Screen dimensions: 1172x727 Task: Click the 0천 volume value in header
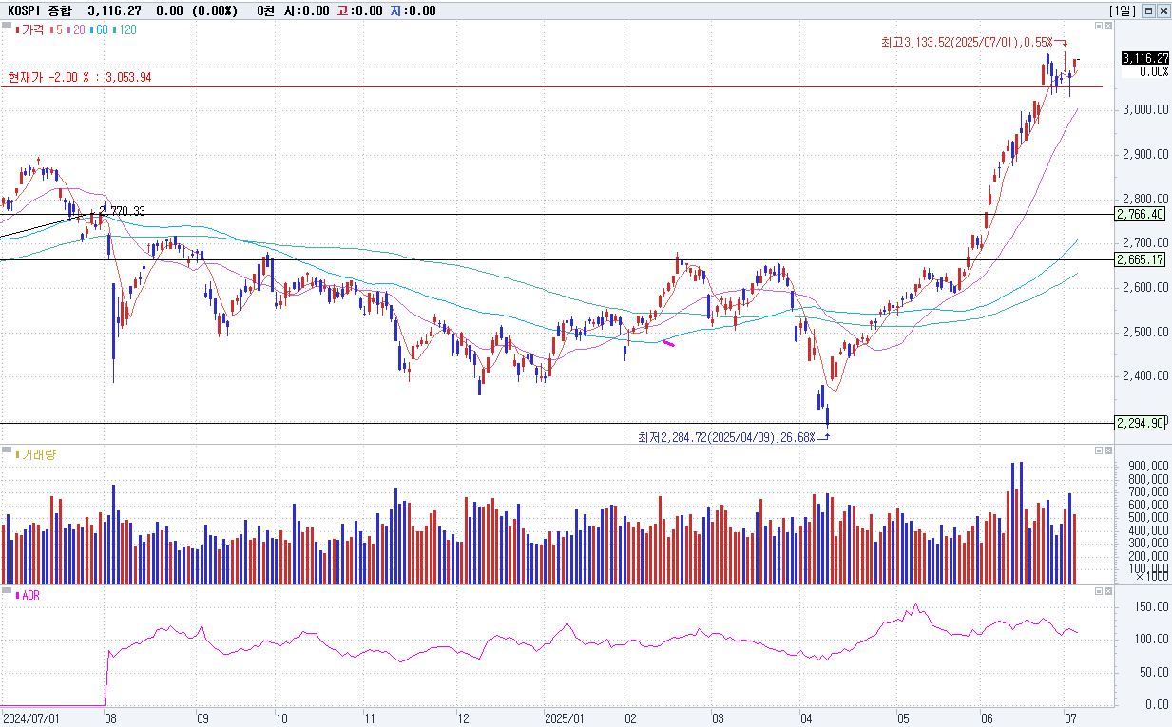click(x=267, y=10)
